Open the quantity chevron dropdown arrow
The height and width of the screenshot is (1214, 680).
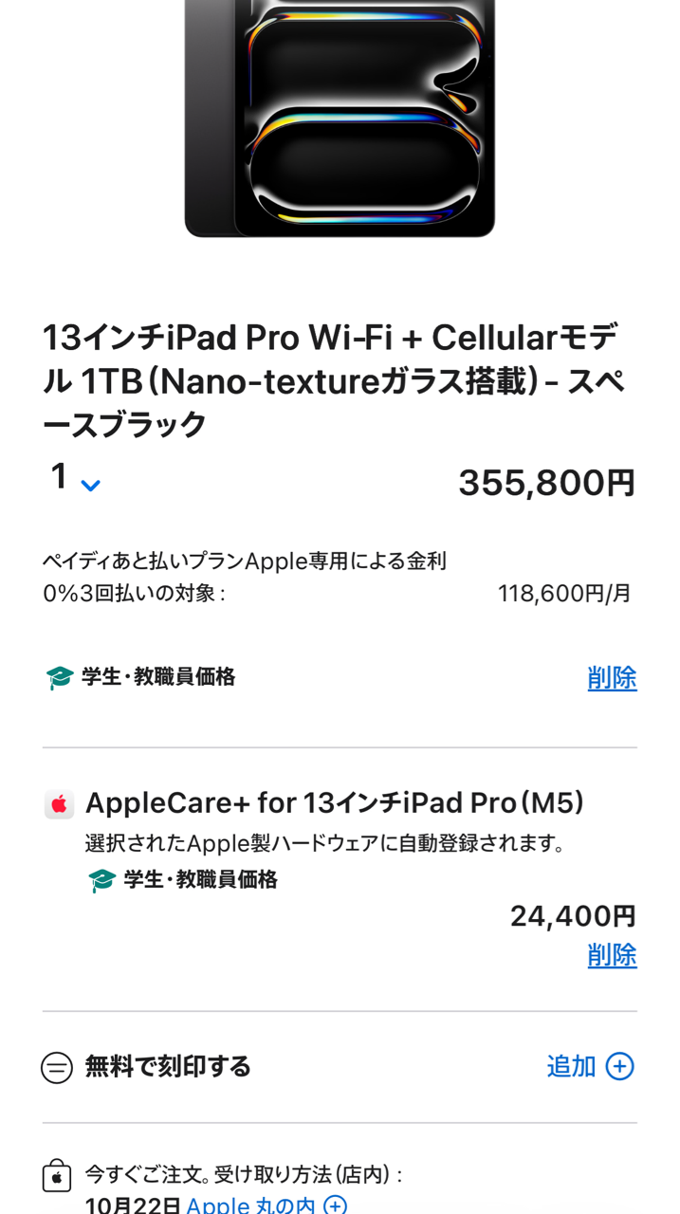pyautogui.click(x=90, y=486)
